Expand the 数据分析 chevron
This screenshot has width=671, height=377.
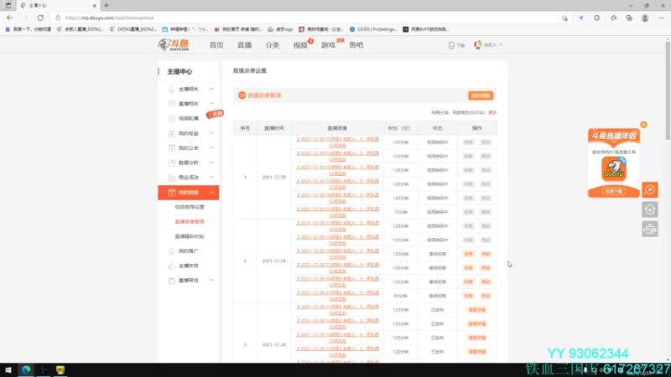coord(211,163)
